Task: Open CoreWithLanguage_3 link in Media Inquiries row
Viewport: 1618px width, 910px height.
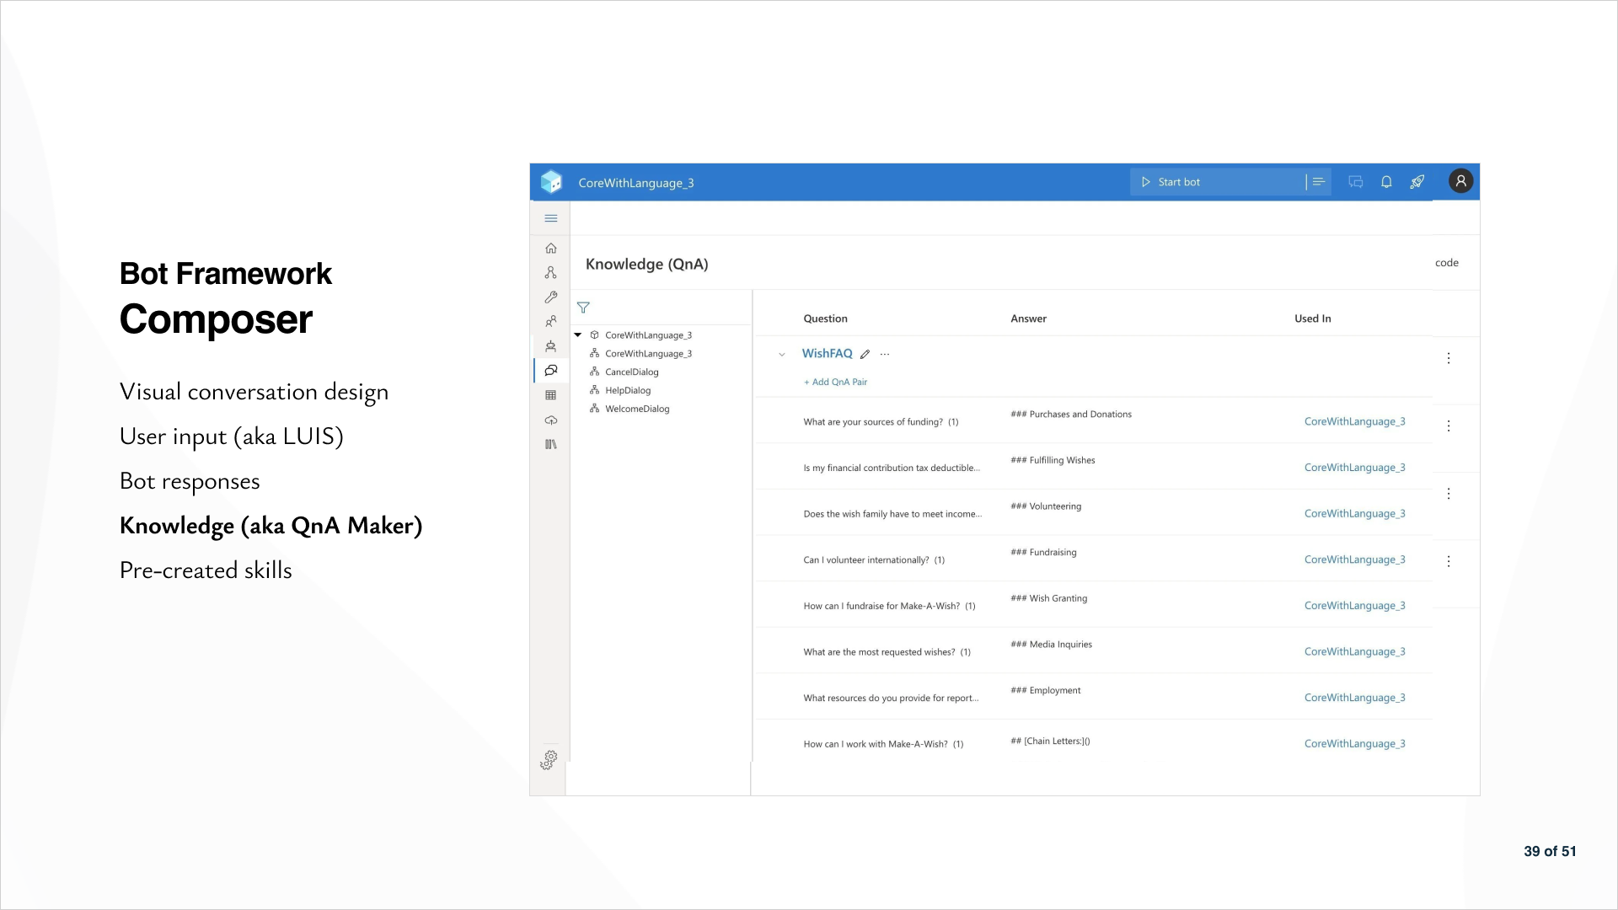Action: click(x=1354, y=651)
